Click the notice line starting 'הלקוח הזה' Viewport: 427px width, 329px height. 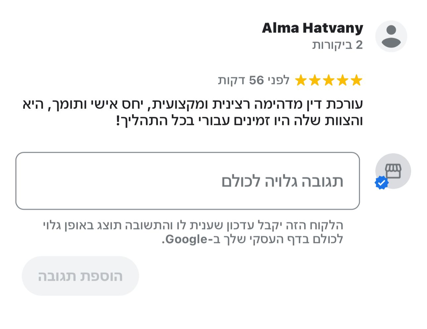(x=193, y=226)
